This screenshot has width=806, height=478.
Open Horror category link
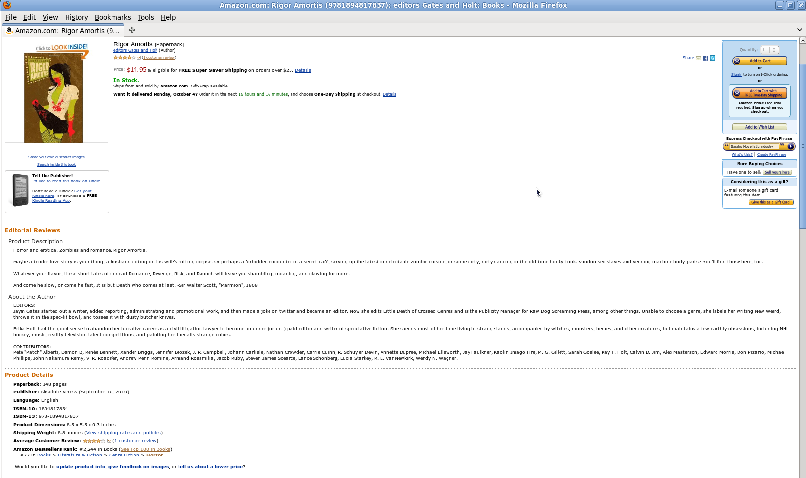pyautogui.click(x=155, y=455)
